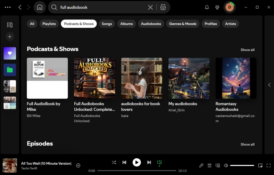Open the three-dot app menu
Image resolution: width=274 pixels, height=175 pixels.
pyautogui.click(x=8, y=7)
